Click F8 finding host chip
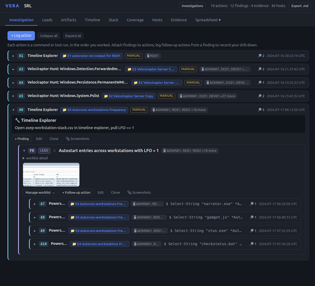Screen dimensions: 315x286 [x=190, y=151]
